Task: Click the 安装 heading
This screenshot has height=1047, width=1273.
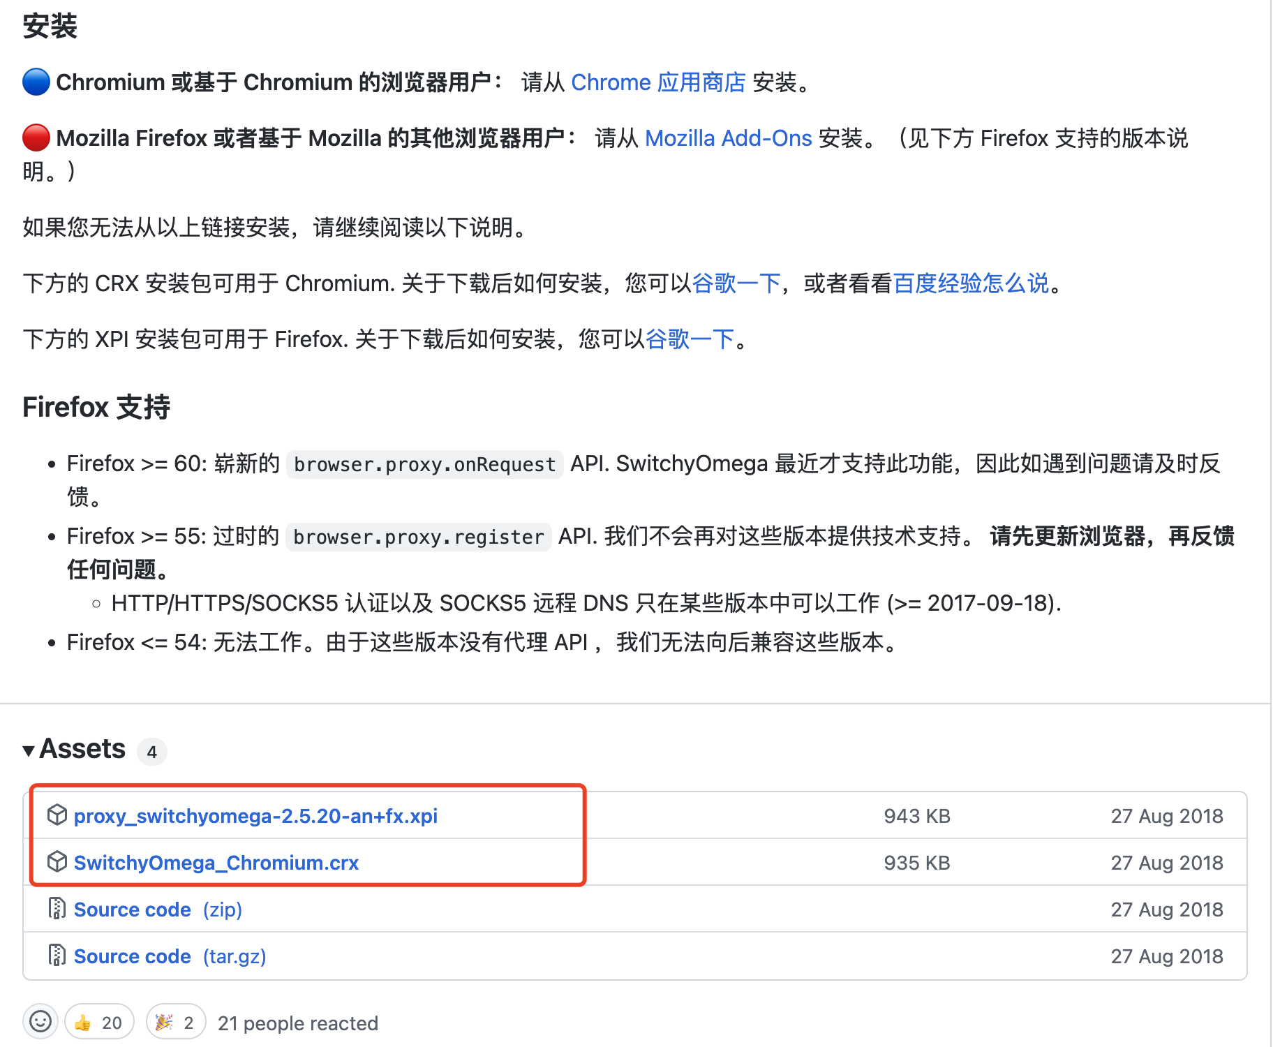Action: [50, 27]
